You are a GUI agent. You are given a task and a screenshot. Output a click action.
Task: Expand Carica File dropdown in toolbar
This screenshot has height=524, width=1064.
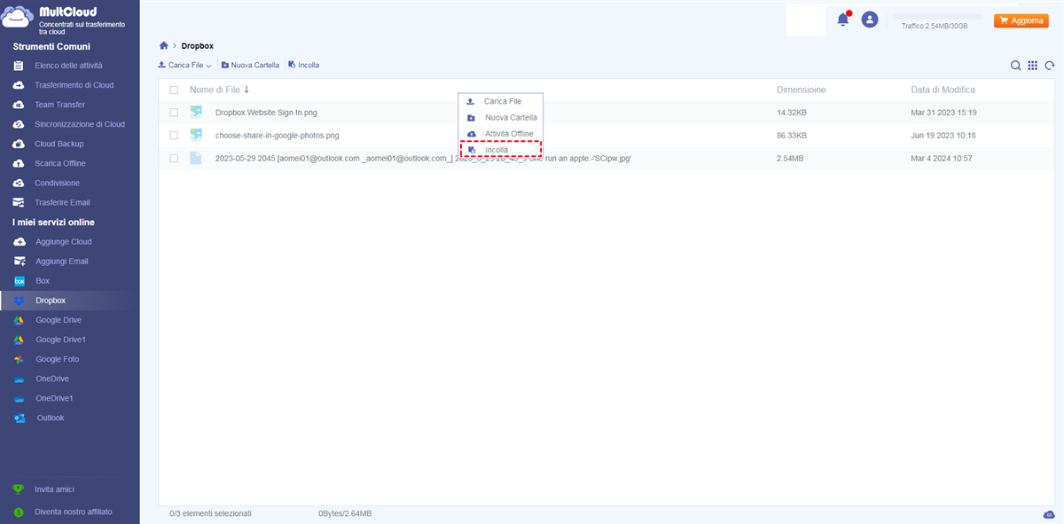coord(184,66)
